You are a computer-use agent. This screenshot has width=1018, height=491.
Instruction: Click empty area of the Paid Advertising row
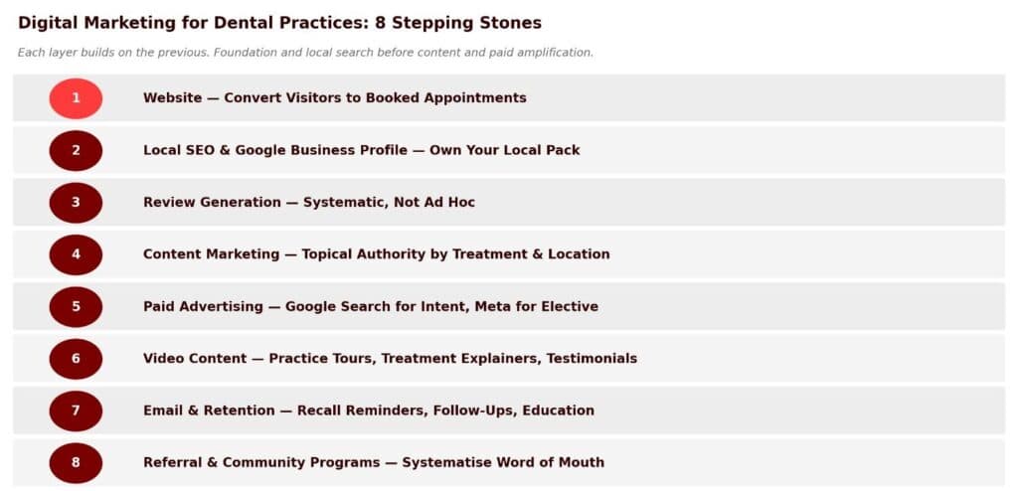815,306
